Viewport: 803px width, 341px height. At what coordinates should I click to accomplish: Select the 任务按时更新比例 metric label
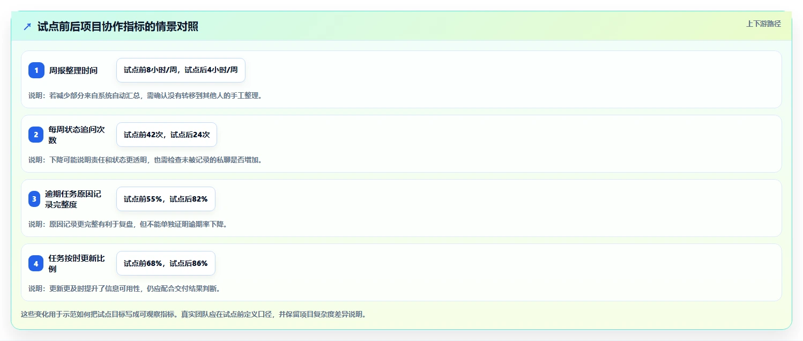coord(77,263)
